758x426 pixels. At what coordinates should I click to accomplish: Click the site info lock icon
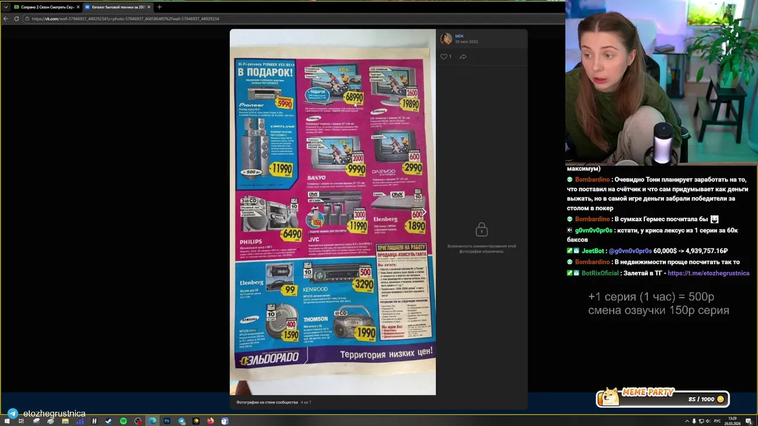coord(27,19)
